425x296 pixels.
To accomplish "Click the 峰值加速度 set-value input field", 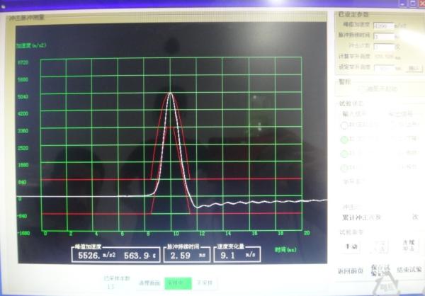I will pos(383,26).
